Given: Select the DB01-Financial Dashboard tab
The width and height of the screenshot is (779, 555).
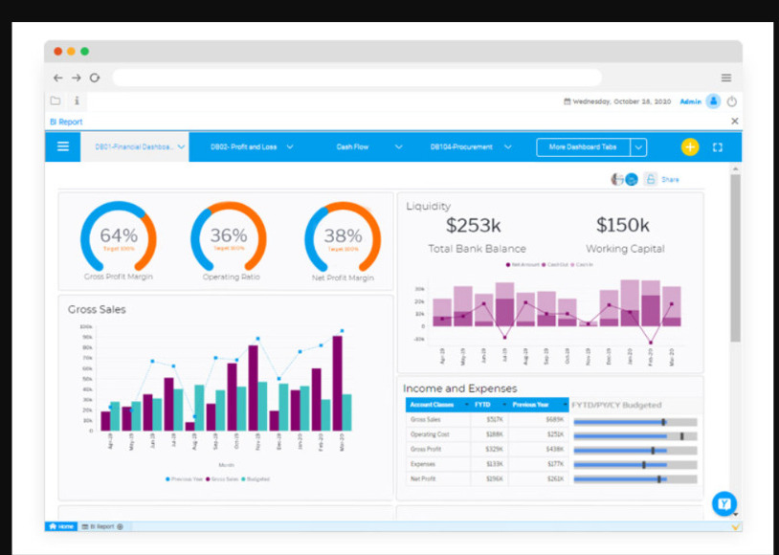Looking at the screenshot, I should pos(134,147).
